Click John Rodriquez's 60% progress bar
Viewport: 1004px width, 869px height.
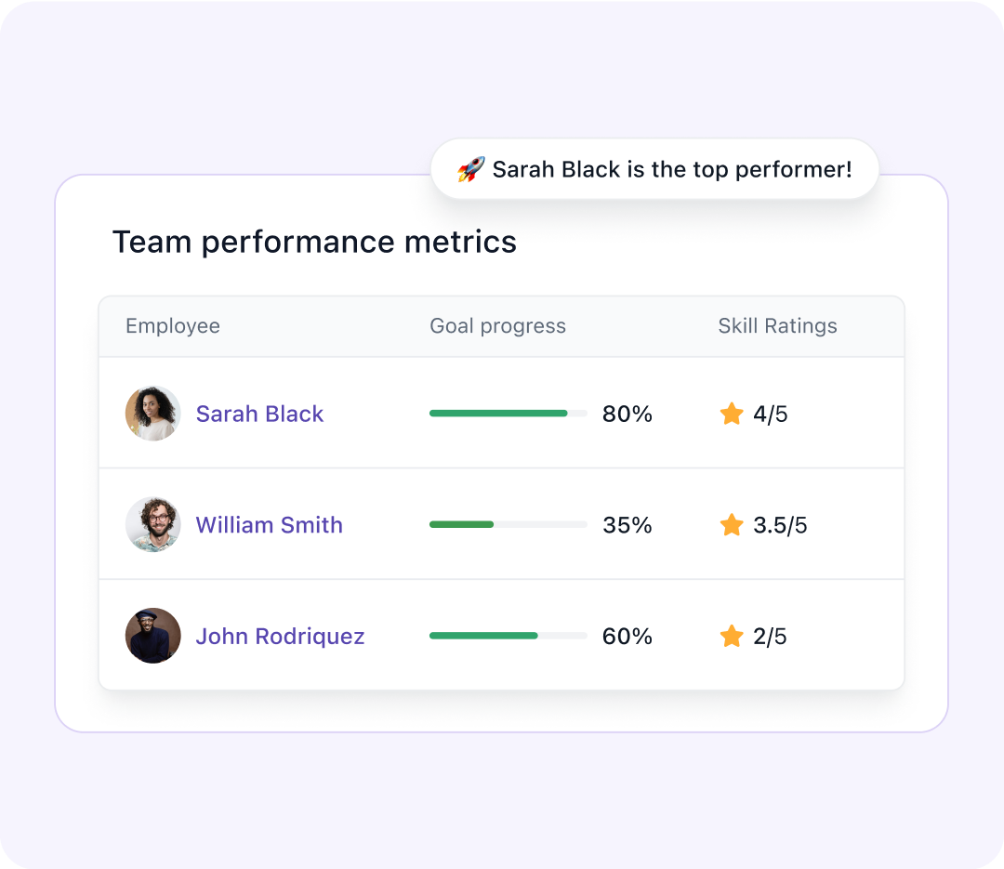pos(508,637)
